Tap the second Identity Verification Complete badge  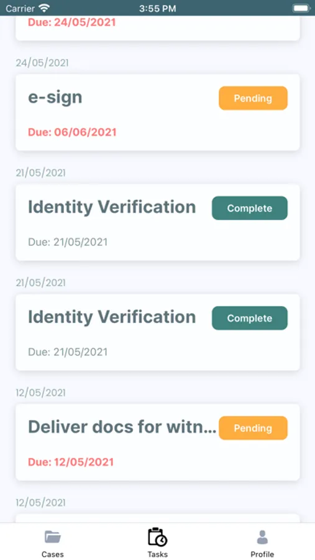(250, 318)
